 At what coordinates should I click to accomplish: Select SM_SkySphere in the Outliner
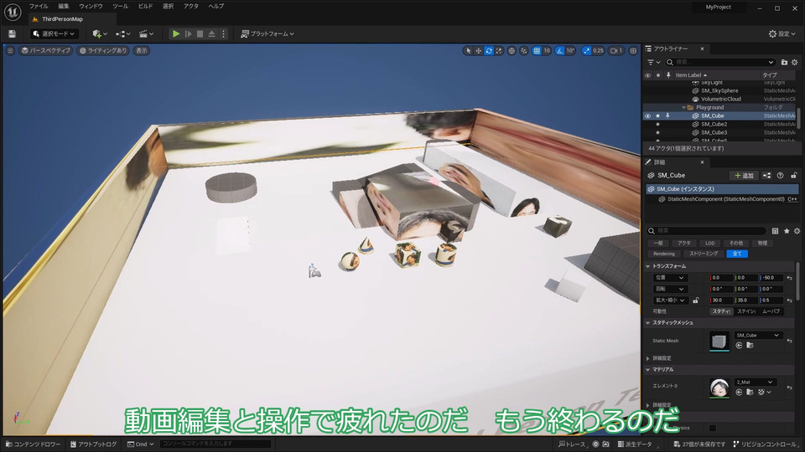point(719,90)
